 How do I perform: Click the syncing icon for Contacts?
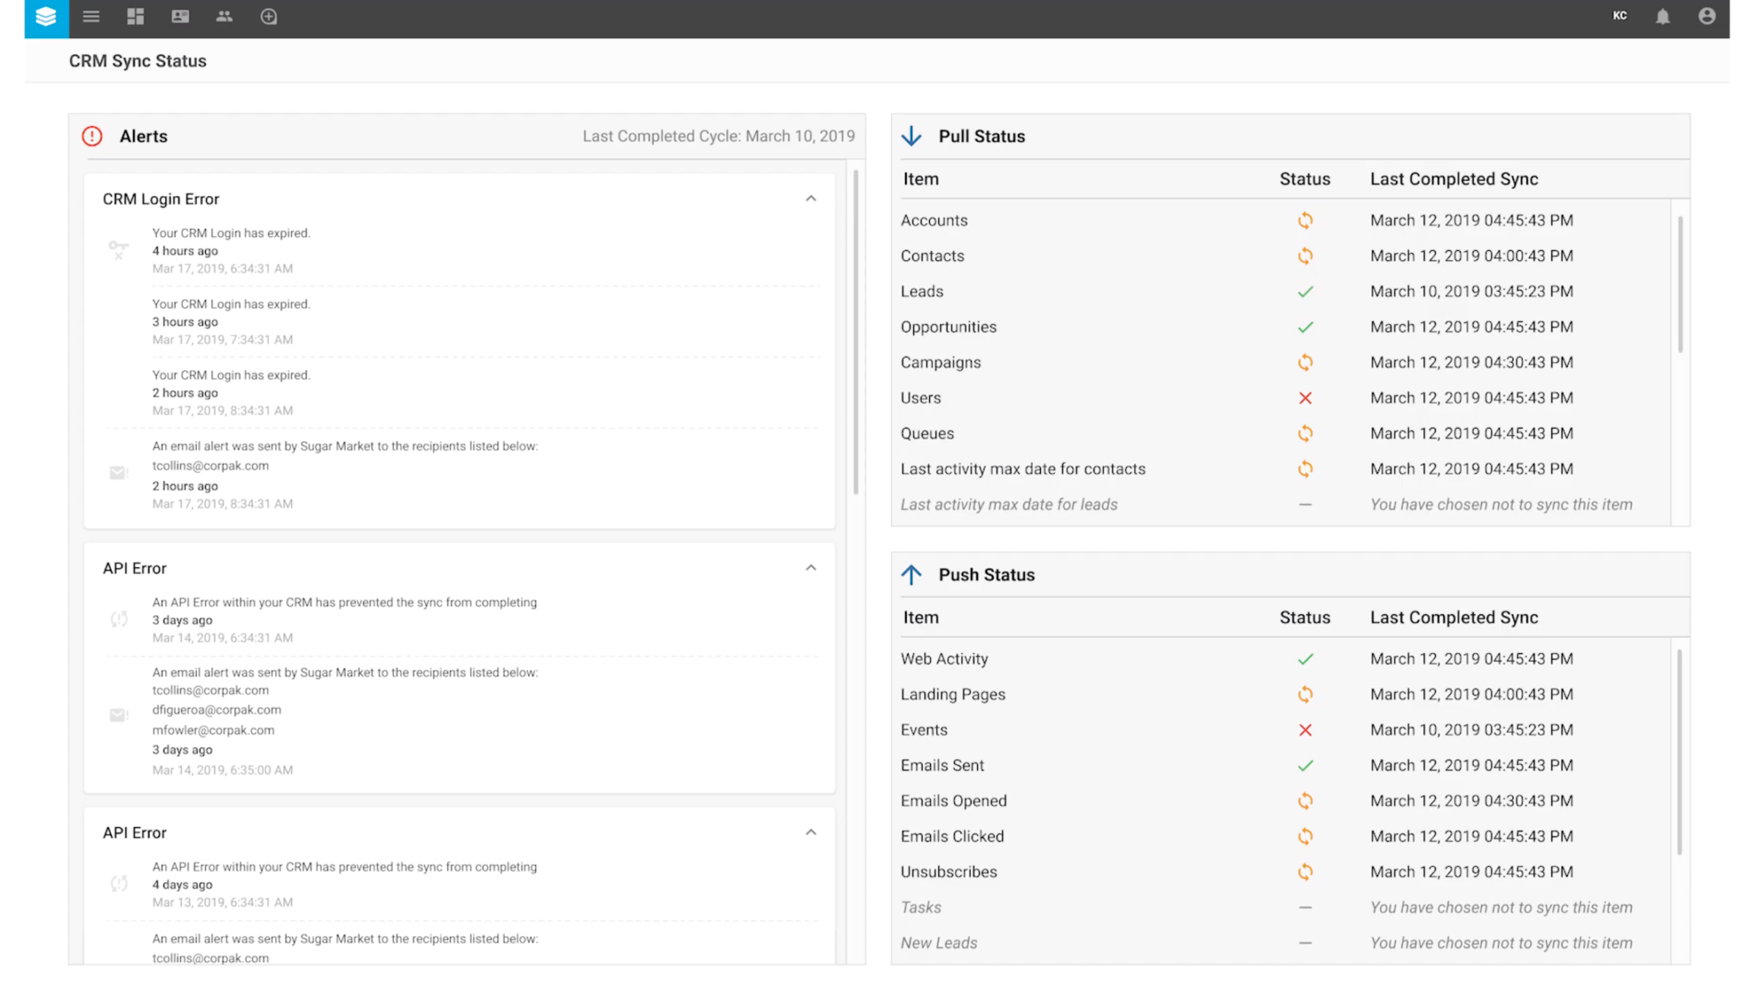tap(1305, 256)
